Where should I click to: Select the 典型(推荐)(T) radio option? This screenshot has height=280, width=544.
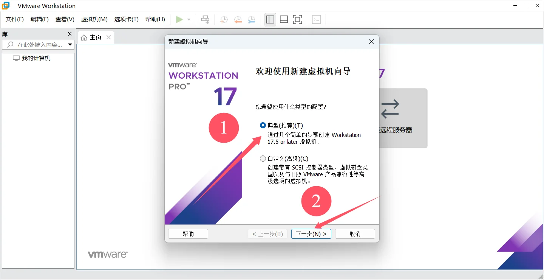point(263,126)
